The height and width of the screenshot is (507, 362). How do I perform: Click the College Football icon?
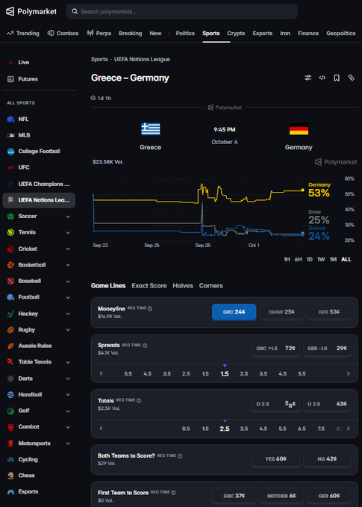pyautogui.click(x=10, y=152)
